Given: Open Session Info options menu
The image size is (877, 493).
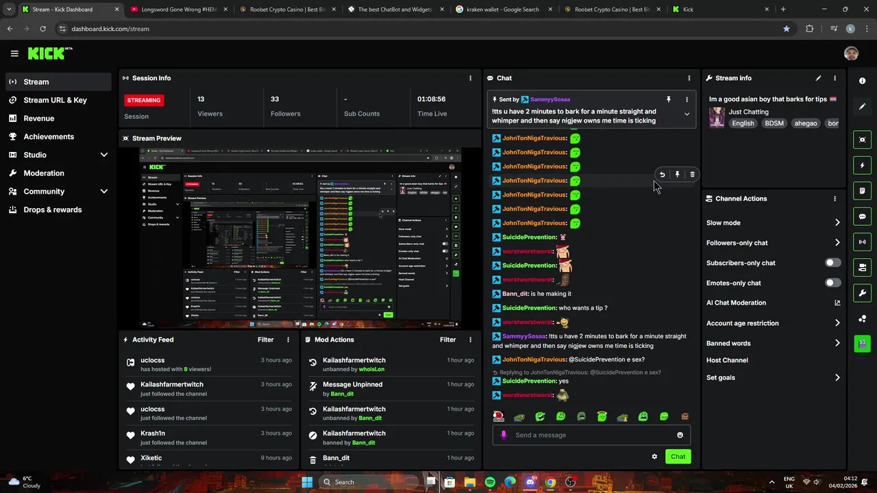Looking at the screenshot, I should 470,78.
